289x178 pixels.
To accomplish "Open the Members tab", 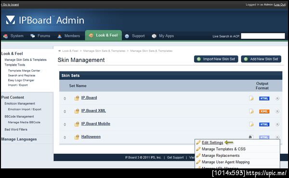I will 68,36.
